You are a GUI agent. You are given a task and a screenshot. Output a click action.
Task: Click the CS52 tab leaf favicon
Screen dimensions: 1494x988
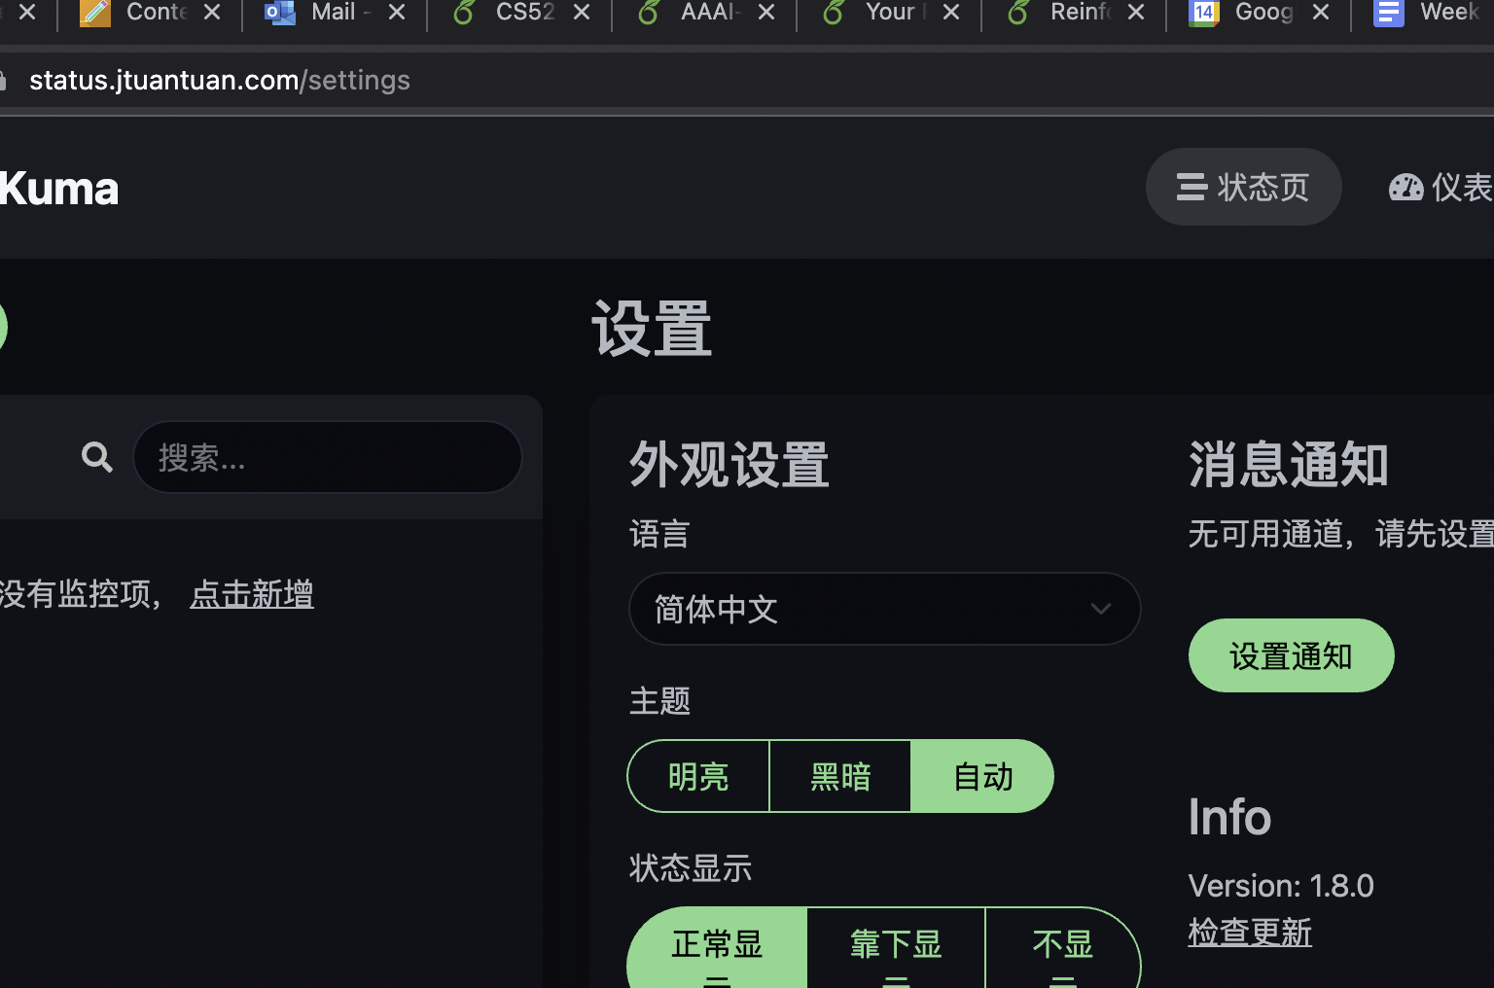coord(464,13)
